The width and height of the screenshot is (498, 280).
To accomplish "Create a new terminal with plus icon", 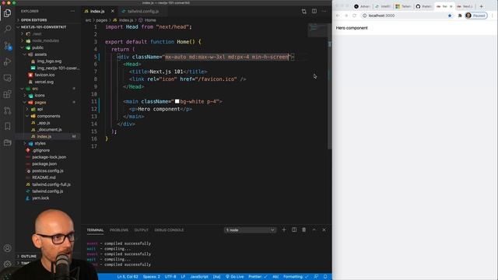I will coord(284,230).
